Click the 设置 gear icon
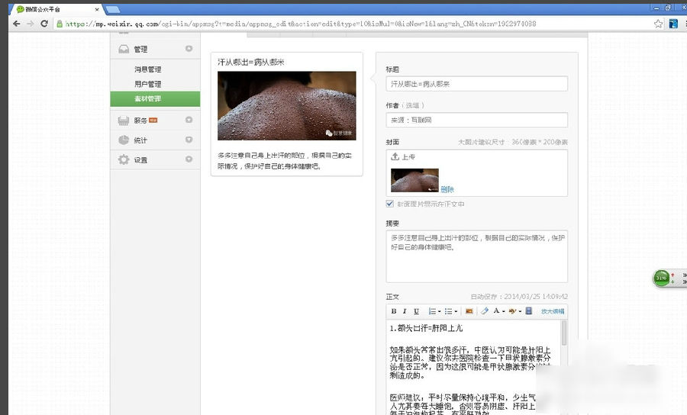Screen dimensions: 687x415 124,159
